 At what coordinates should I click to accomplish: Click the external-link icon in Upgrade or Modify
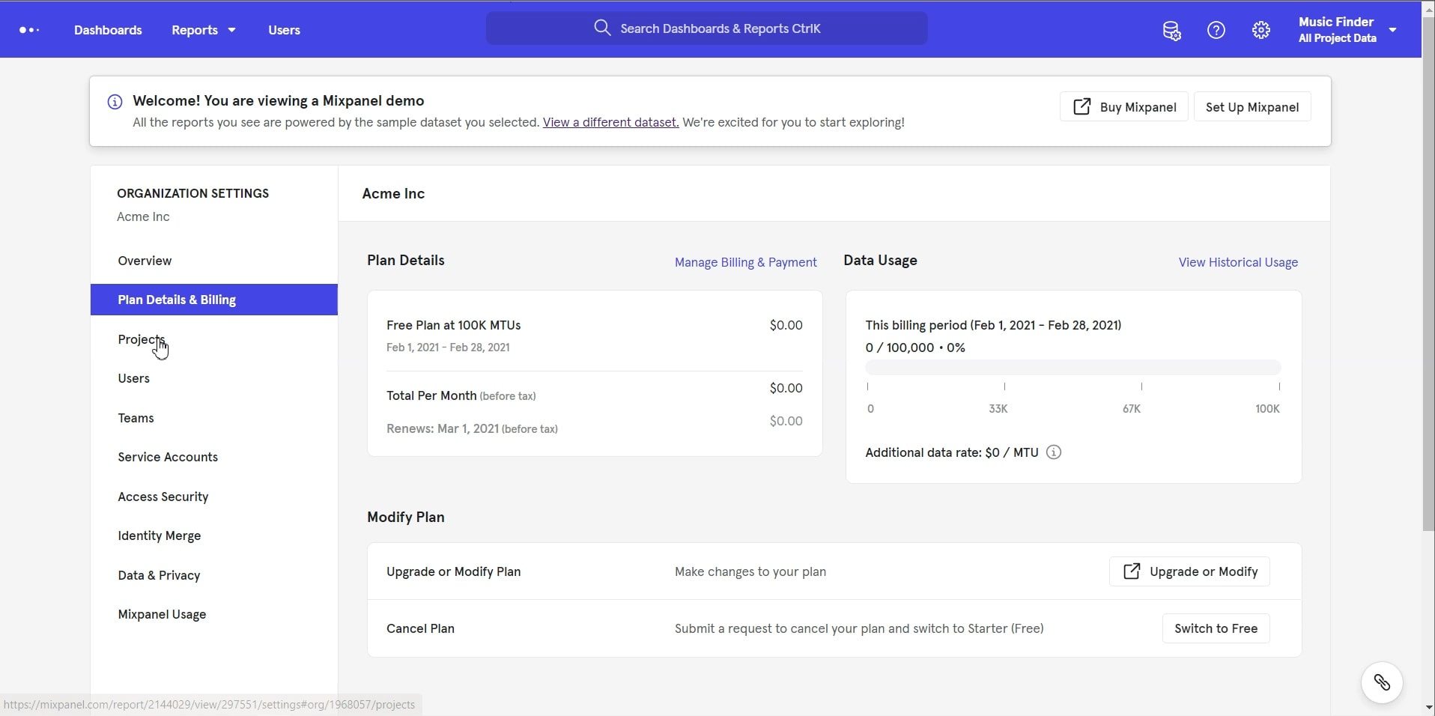pyautogui.click(x=1132, y=571)
